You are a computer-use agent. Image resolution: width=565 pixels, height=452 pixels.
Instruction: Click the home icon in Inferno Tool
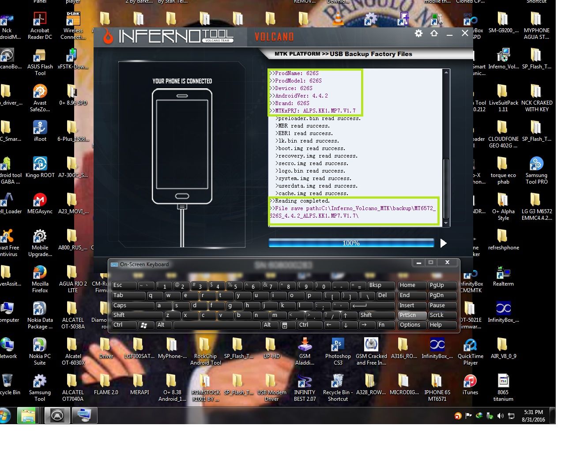[434, 34]
